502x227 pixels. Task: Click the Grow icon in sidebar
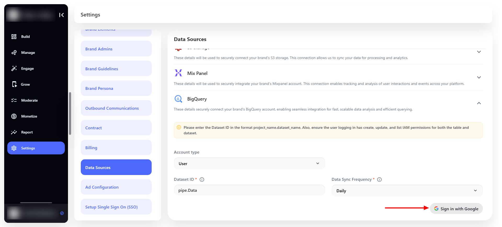pos(14,84)
